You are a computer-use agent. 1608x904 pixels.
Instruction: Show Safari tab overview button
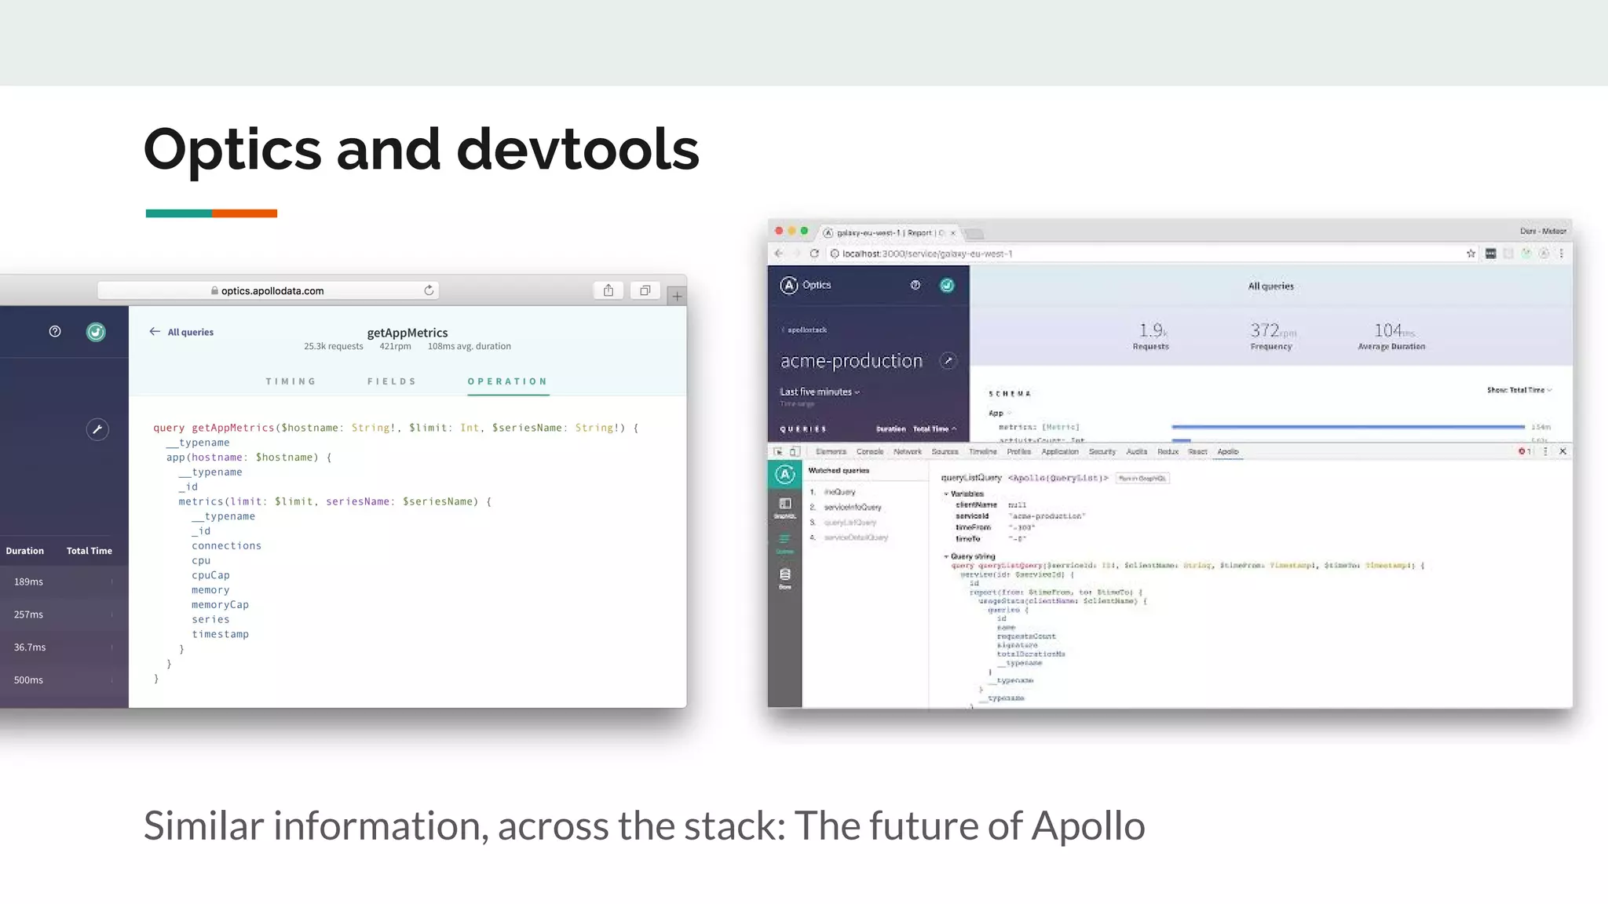[x=645, y=290]
